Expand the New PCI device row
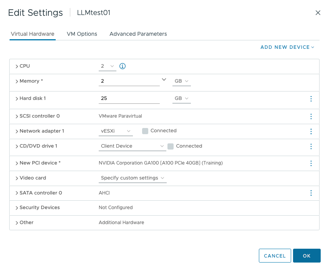 click(17, 163)
